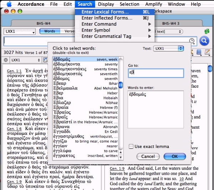
Task: Switch to the BHS-W4 3 tab
Action: coord(170,23)
